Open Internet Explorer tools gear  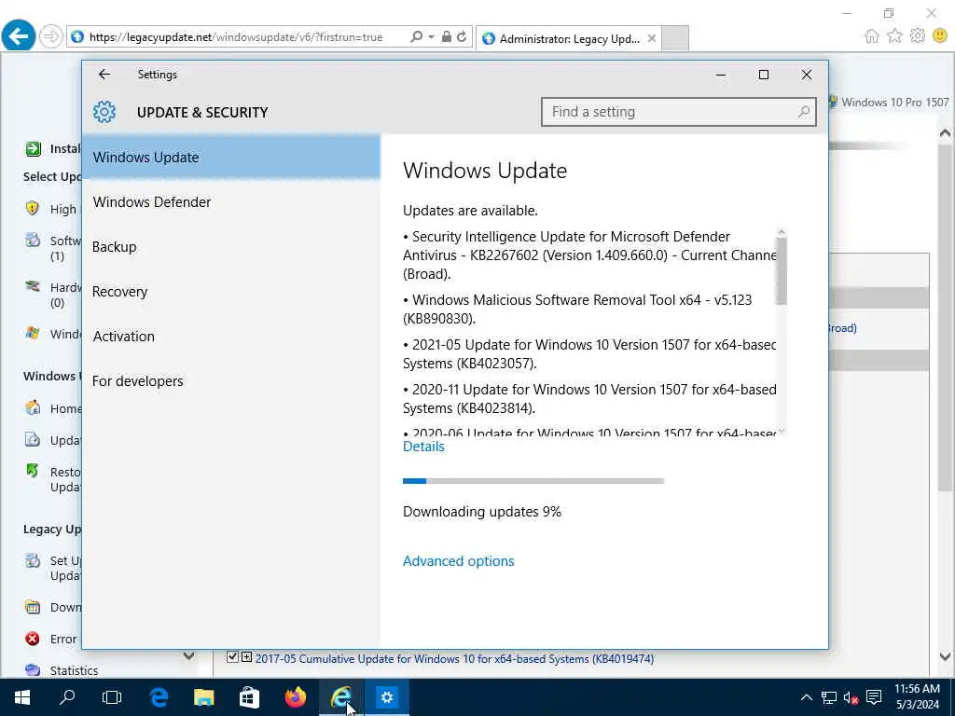pos(918,36)
